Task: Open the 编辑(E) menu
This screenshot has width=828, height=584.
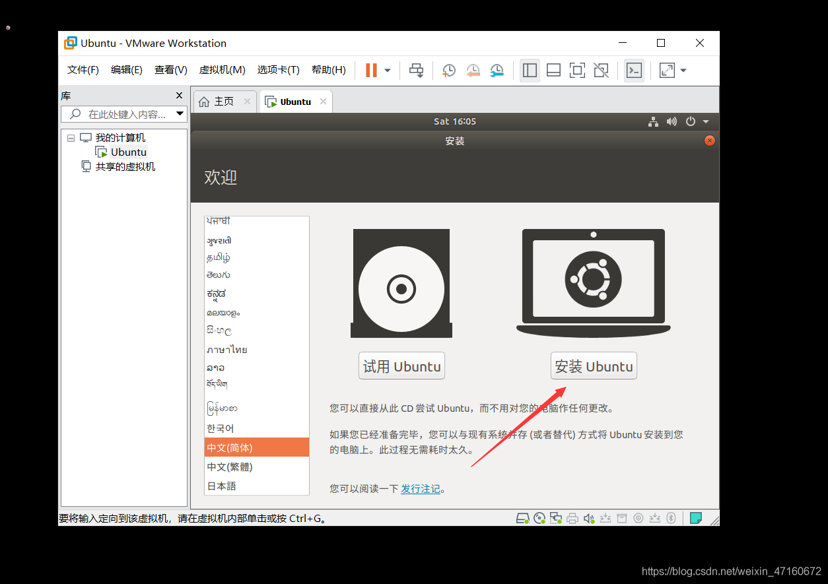Action: [127, 70]
